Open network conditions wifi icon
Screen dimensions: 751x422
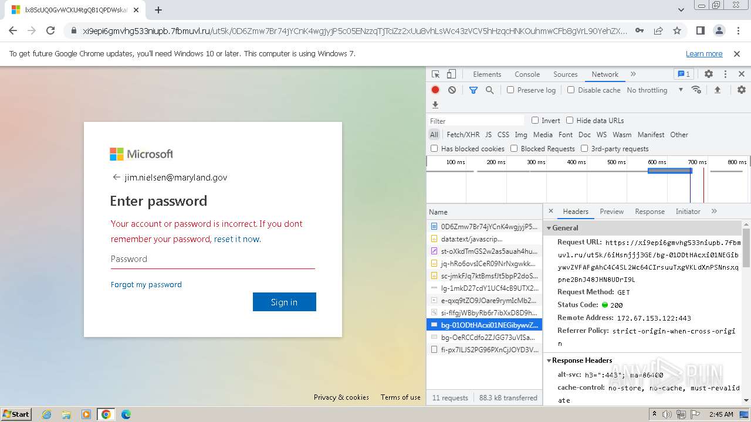(x=696, y=90)
